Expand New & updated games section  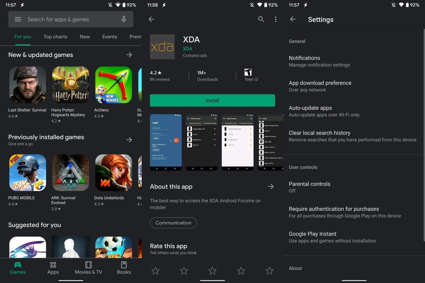click(x=129, y=55)
